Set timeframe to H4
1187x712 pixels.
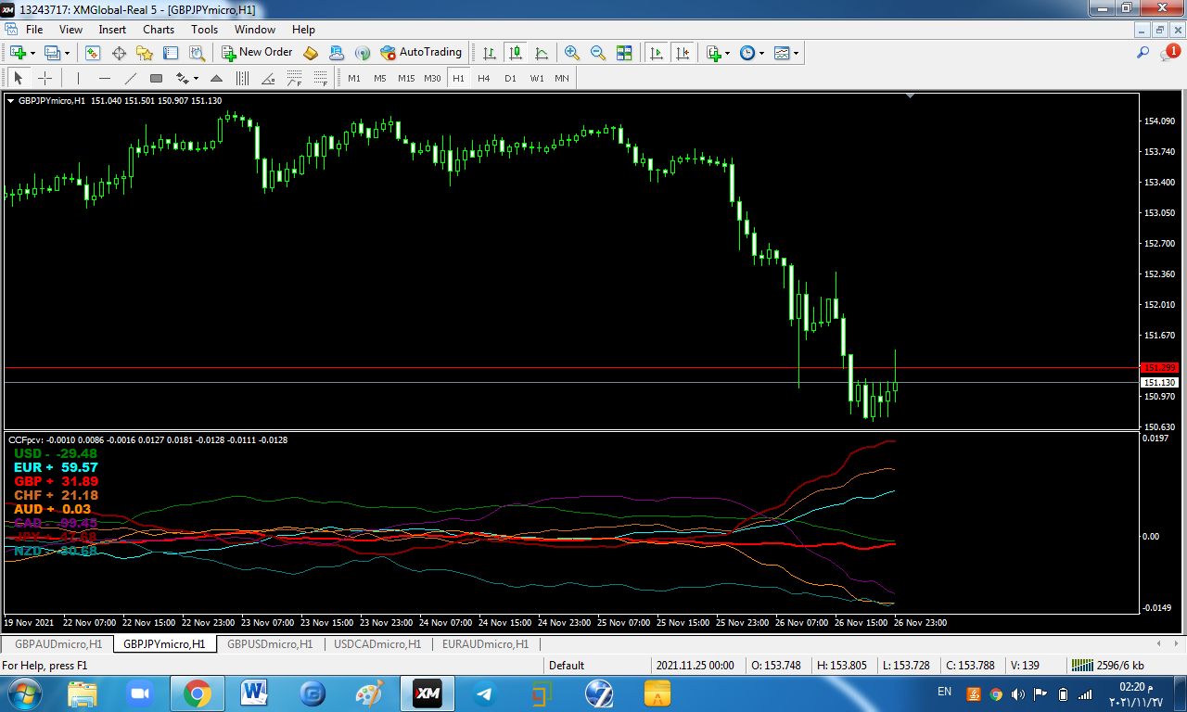tap(483, 79)
